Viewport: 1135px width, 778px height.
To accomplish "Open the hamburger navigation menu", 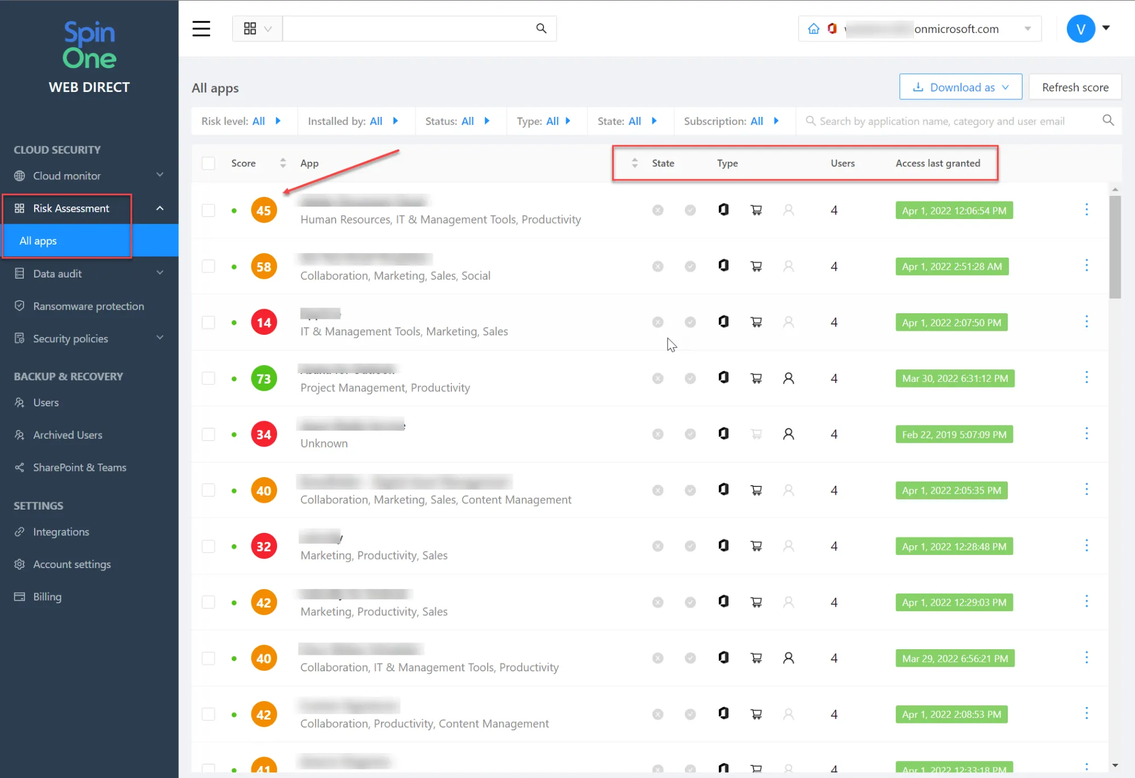I will pos(201,28).
